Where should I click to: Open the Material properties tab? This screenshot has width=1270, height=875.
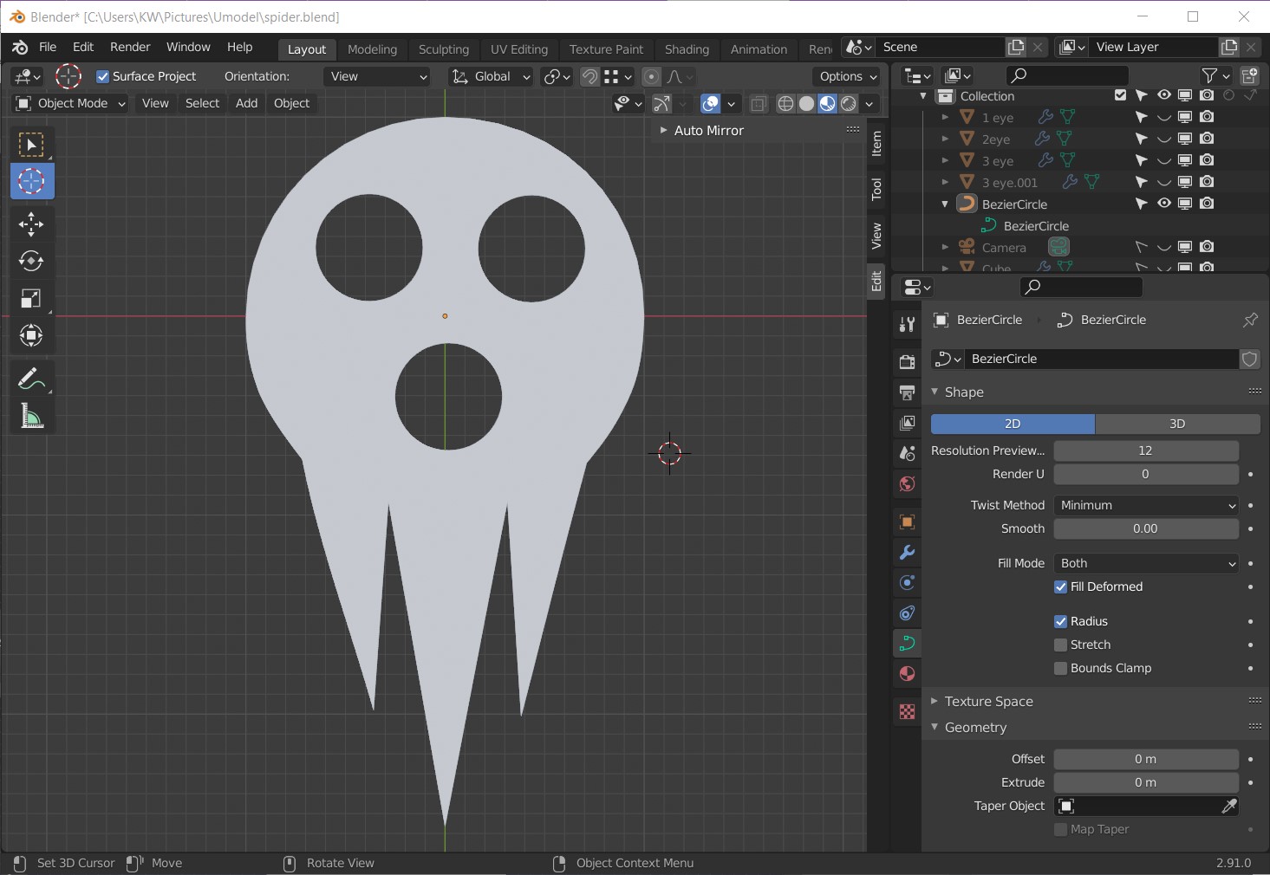[907, 674]
